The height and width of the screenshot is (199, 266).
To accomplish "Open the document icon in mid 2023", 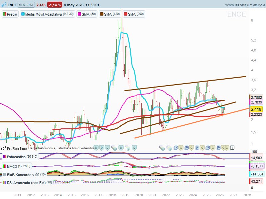I will pos(187,148).
